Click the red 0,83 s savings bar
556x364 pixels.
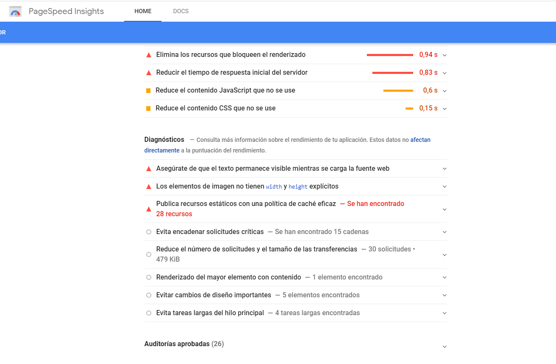coord(393,73)
